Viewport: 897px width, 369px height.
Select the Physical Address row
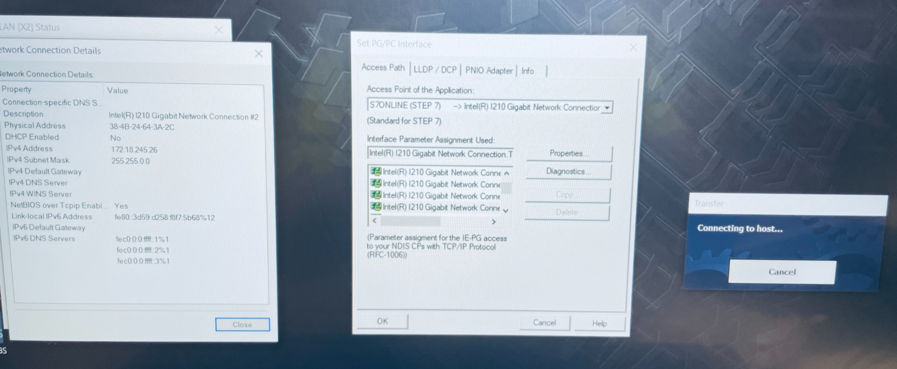click(x=133, y=126)
